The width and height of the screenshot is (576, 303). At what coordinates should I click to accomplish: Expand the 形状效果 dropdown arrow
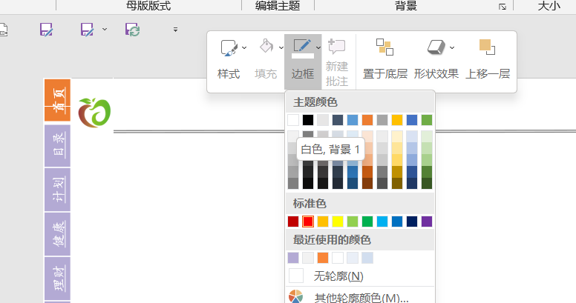[452, 47]
